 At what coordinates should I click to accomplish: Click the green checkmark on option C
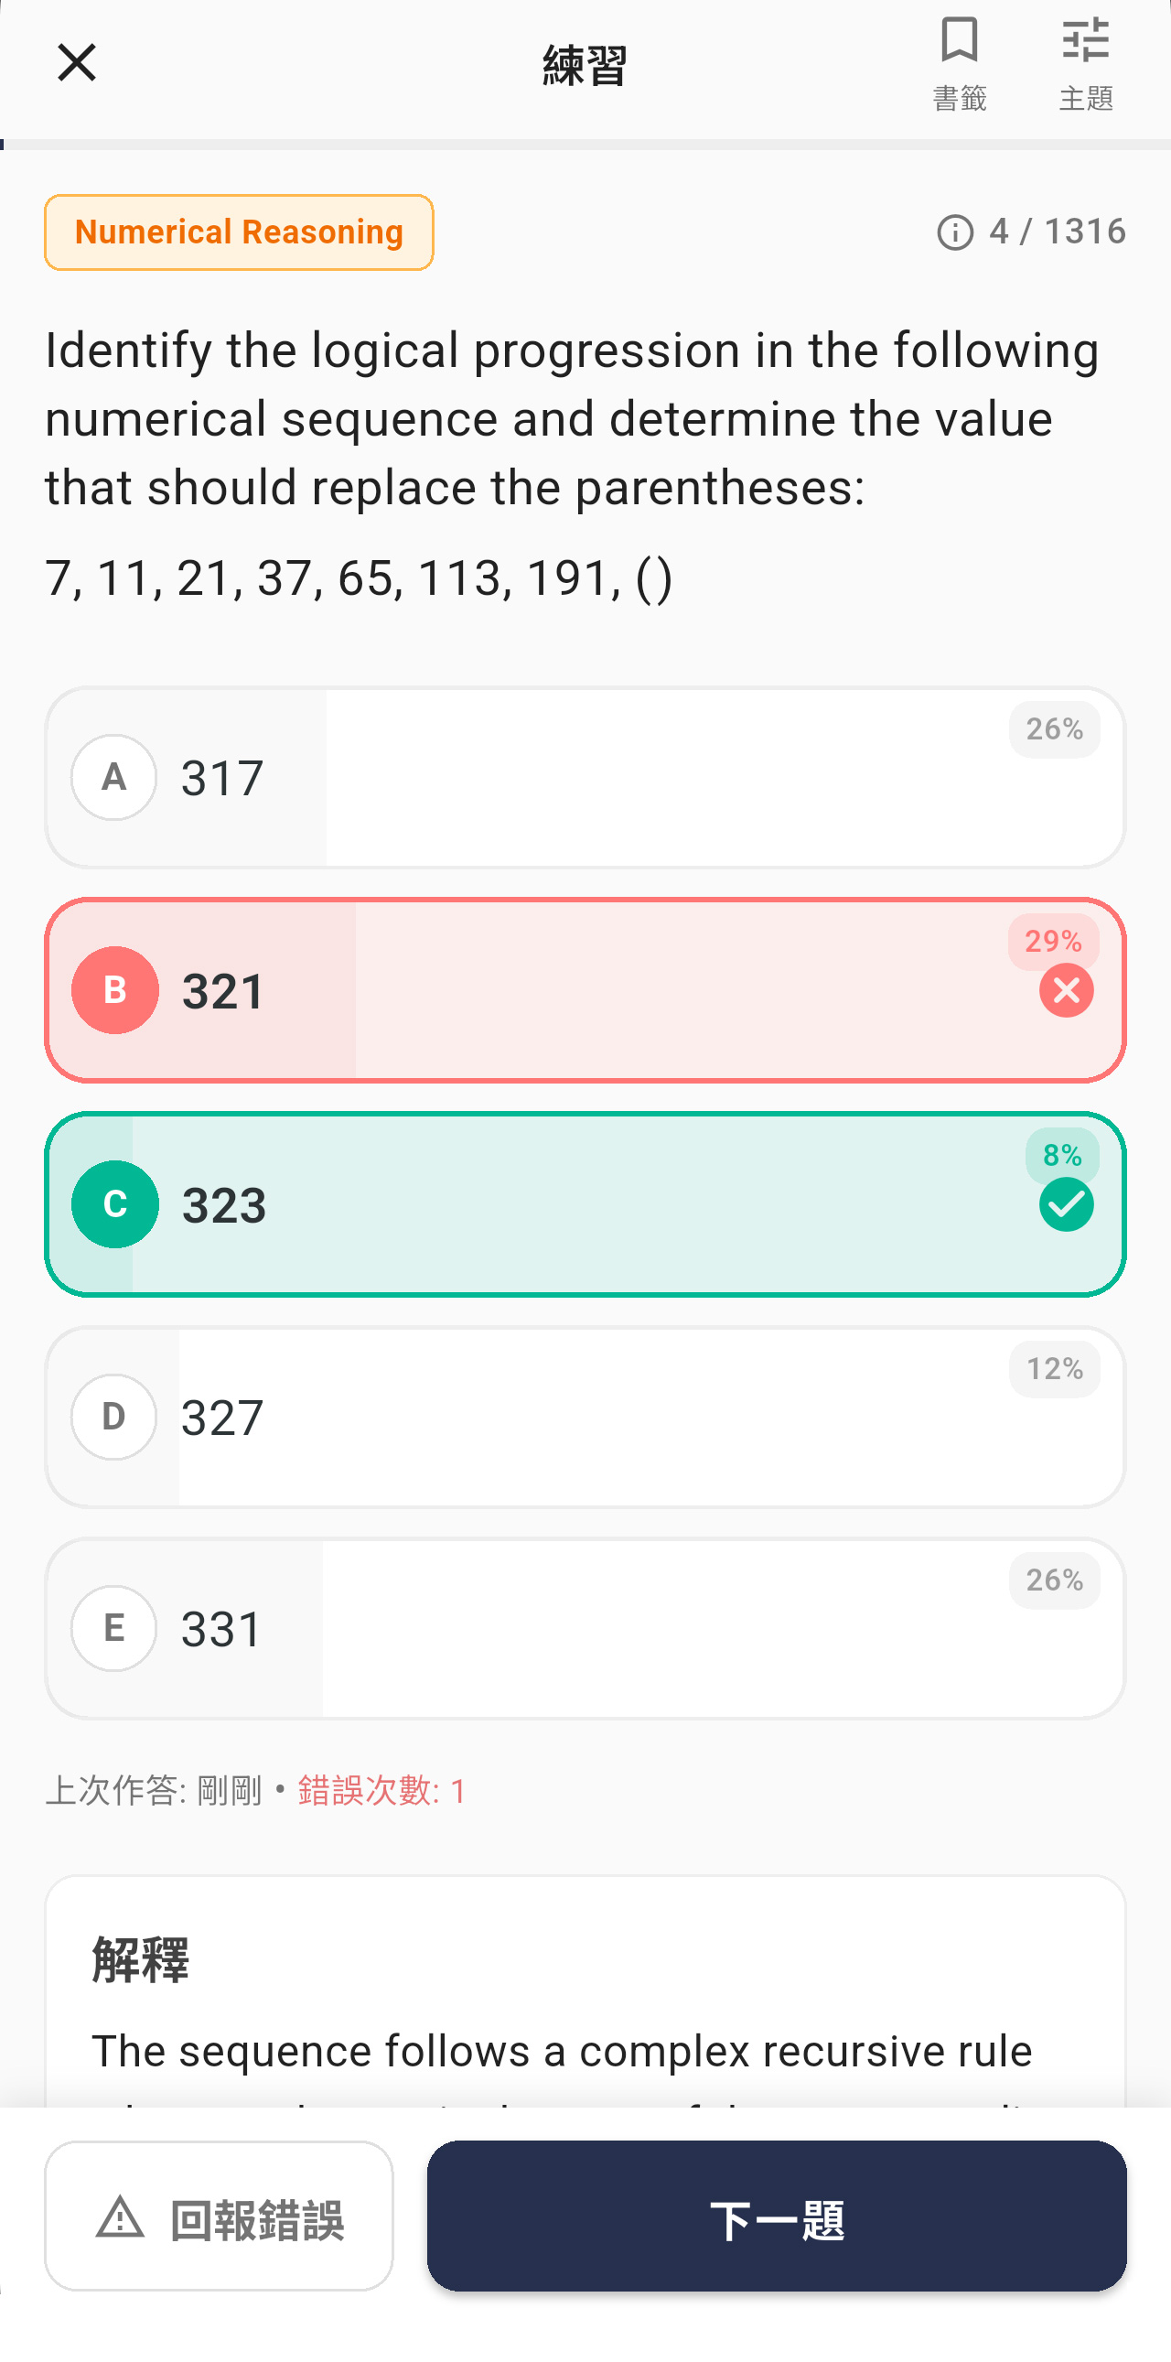pos(1066,1204)
